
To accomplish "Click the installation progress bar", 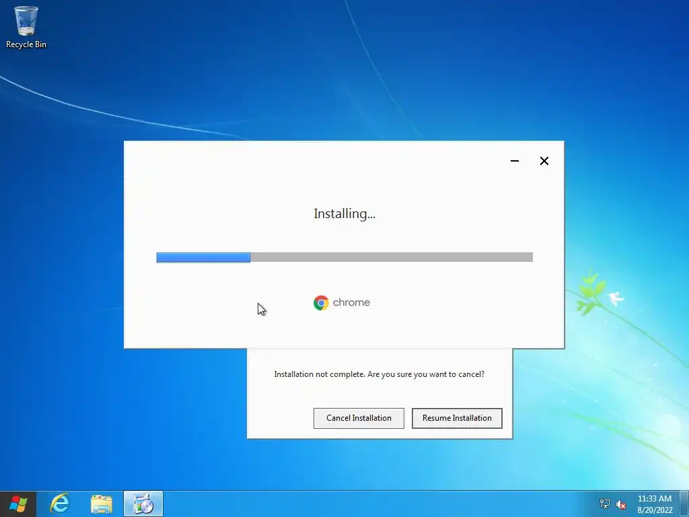I will coord(344,257).
